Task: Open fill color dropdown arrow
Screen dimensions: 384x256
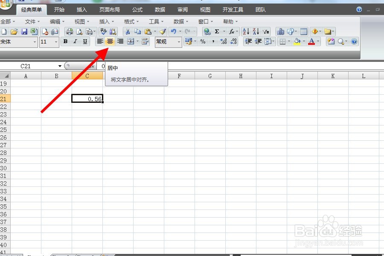Action: coord(304,42)
